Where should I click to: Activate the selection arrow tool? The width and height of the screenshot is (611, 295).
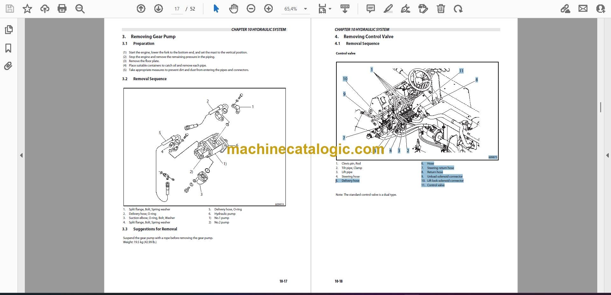(216, 9)
